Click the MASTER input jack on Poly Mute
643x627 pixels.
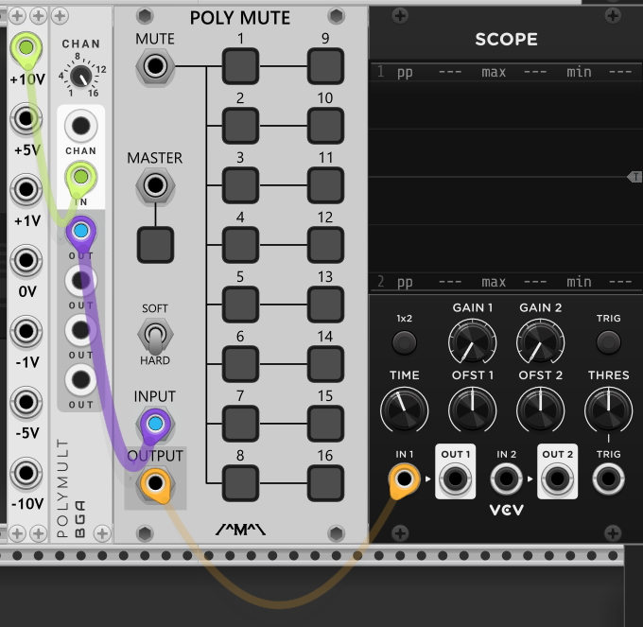pyautogui.click(x=154, y=186)
